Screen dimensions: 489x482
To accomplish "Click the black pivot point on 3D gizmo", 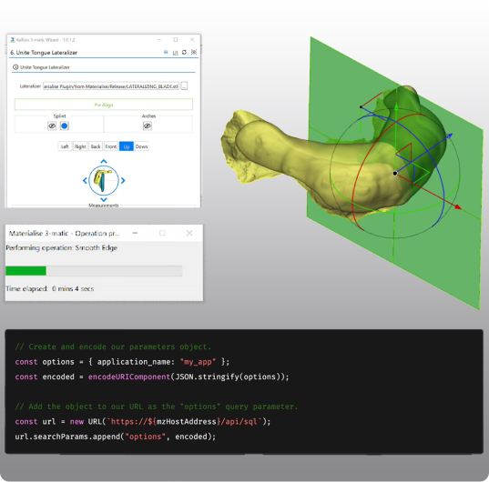I will pos(395,173).
